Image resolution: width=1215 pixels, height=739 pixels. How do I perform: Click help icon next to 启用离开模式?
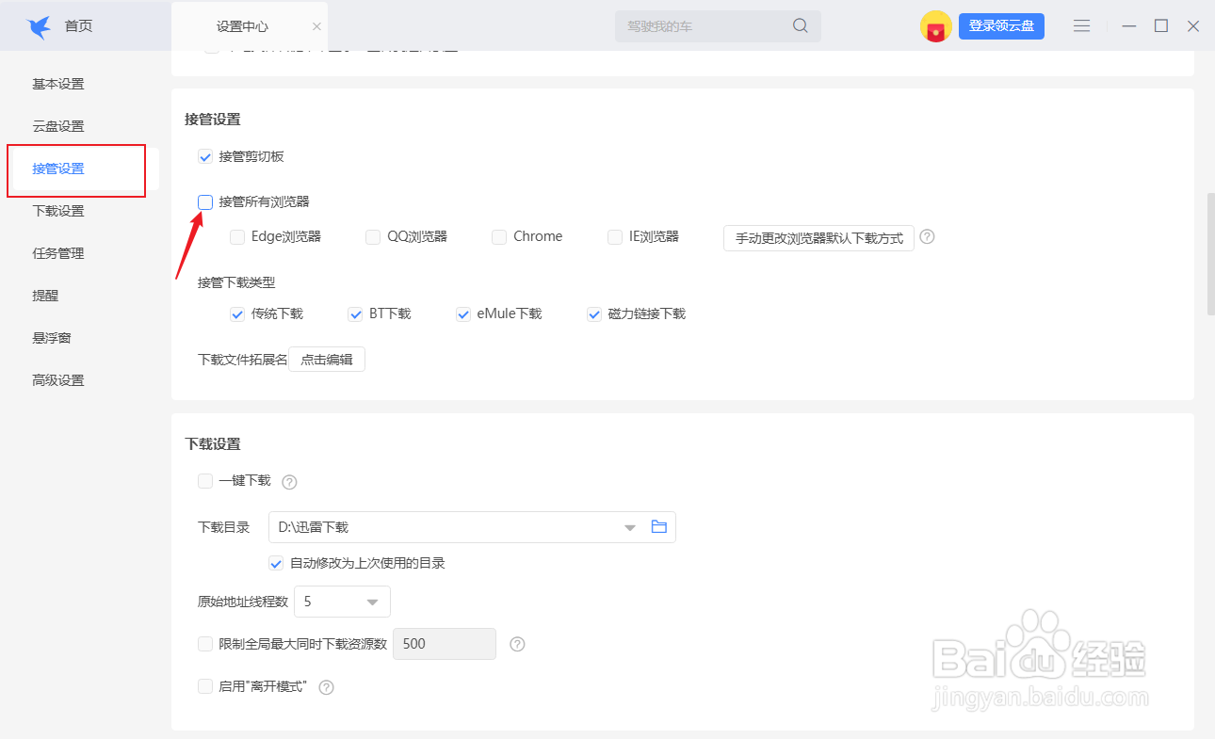pyautogui.click(x=326, y=687)
